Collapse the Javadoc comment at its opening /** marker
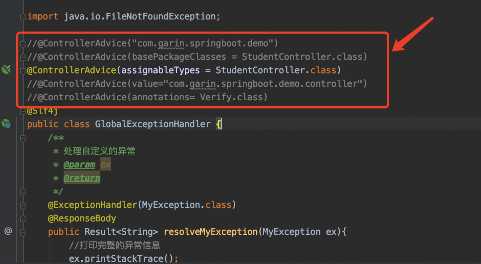This screenshot has width=481, height=264. click(x=23, y=138)
